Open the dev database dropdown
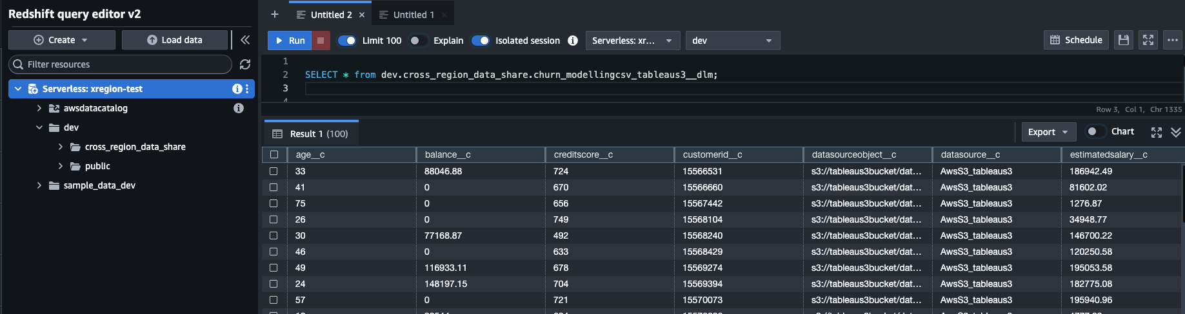This screenshot has height=314, width=1185. pos(733,41)
